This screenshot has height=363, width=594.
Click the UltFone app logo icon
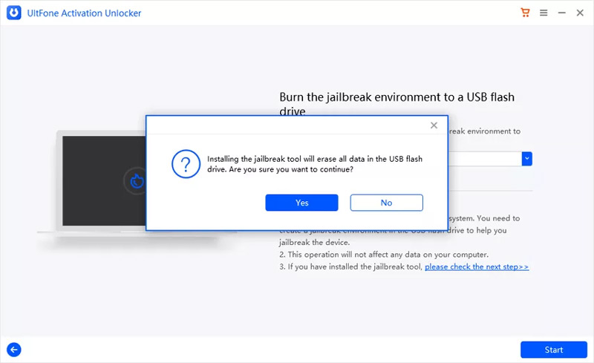pyautogui.click(x=15, y=13)
